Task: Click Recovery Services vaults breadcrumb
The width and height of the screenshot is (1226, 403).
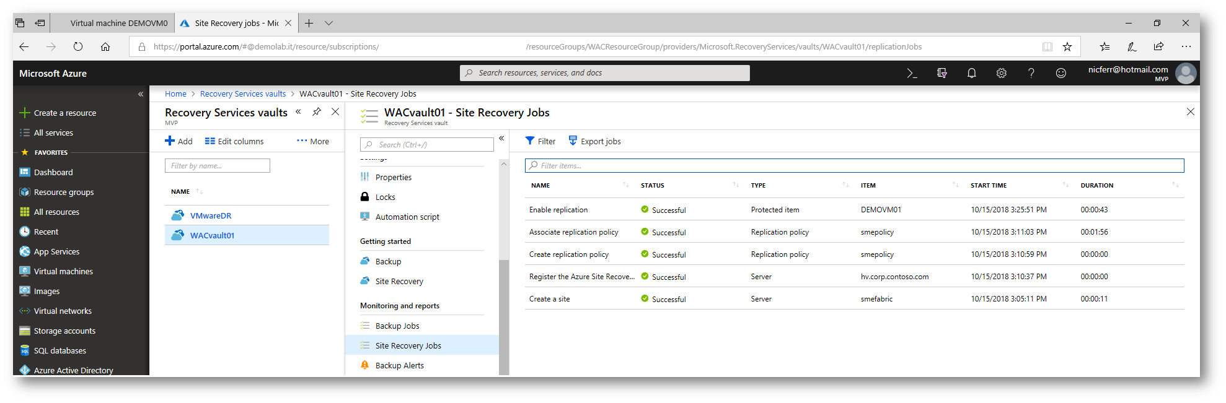Action: pos(243,94)
